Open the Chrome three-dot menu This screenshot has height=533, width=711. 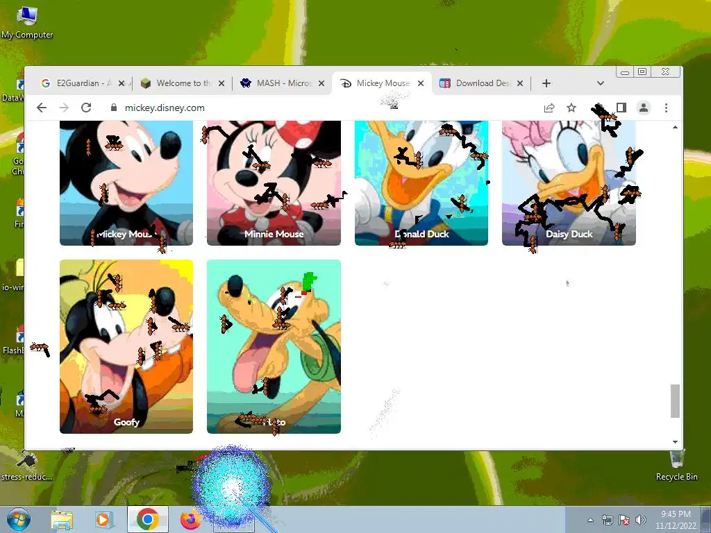(666, 108)
